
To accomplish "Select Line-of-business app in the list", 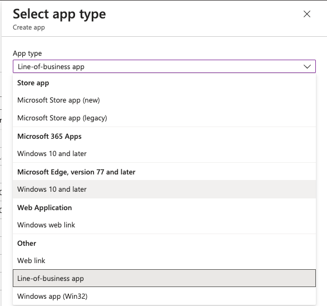I will click(x=165, y=278).
